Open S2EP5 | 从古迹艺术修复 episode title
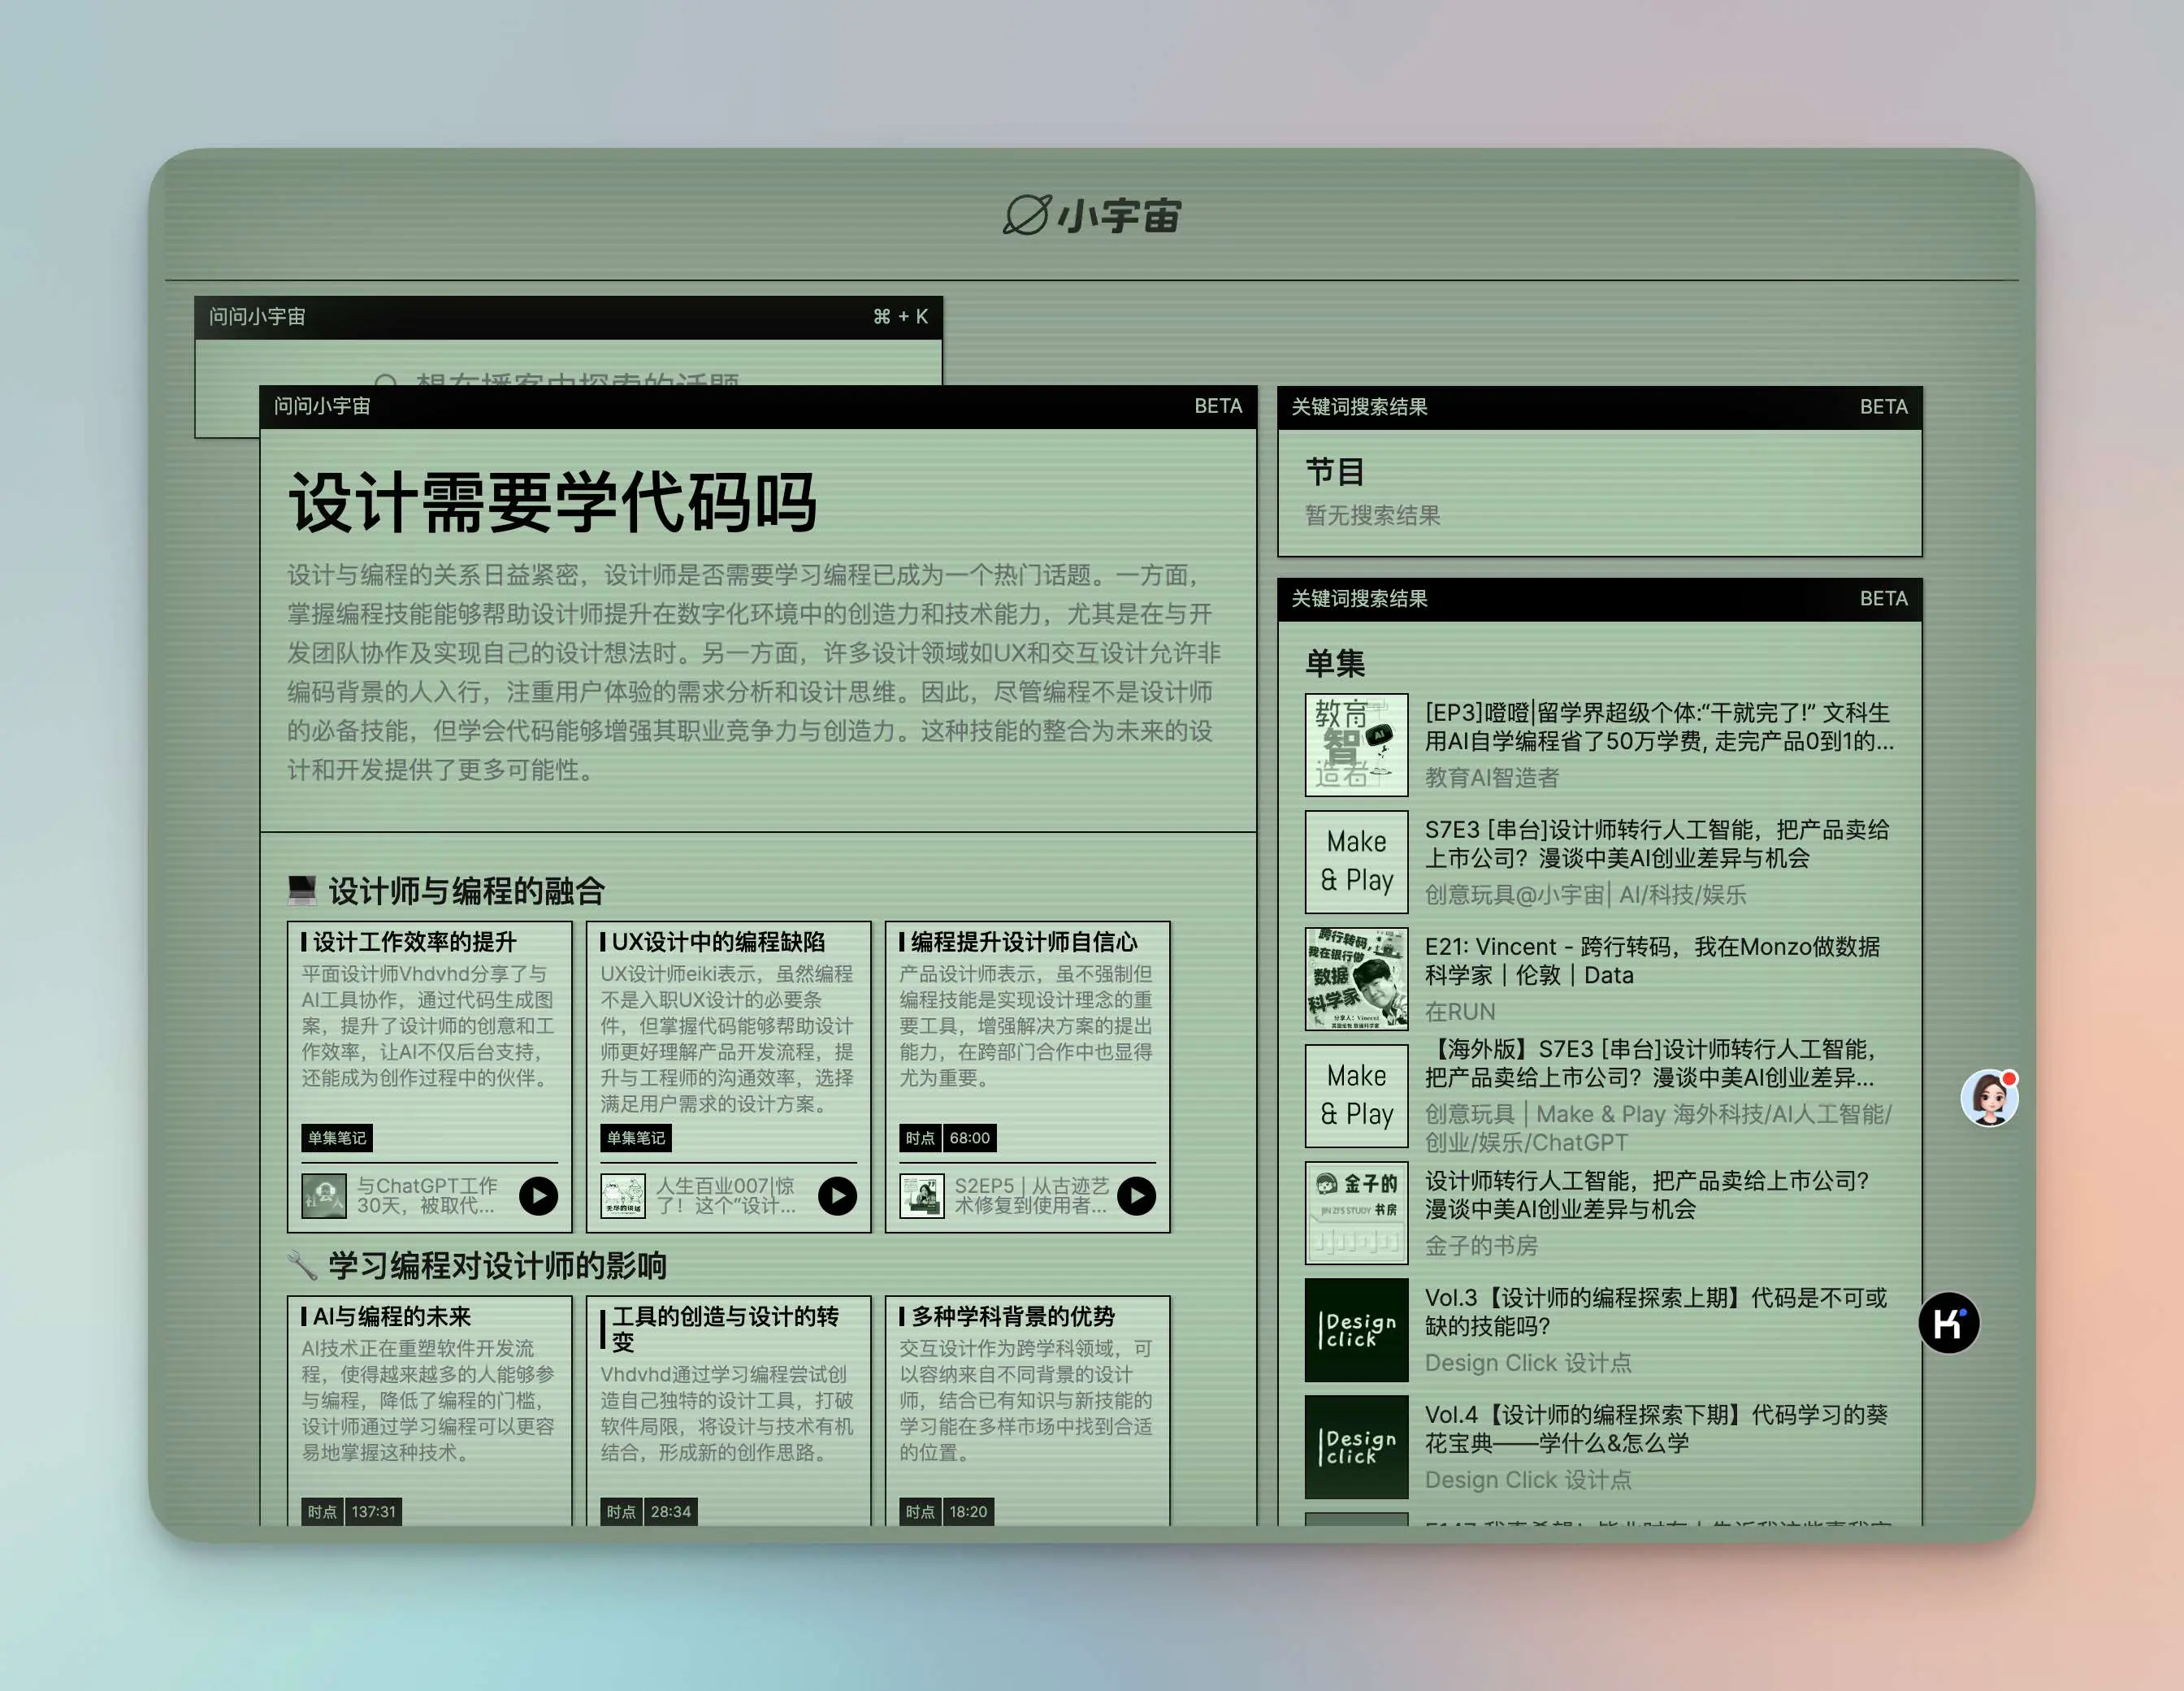The image size is (2184, 1691). click(x=1031, y=1195)
